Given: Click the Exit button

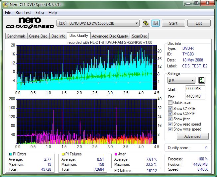Looking at the screenshot, I should pyautogui.click(x=199, y=23).
